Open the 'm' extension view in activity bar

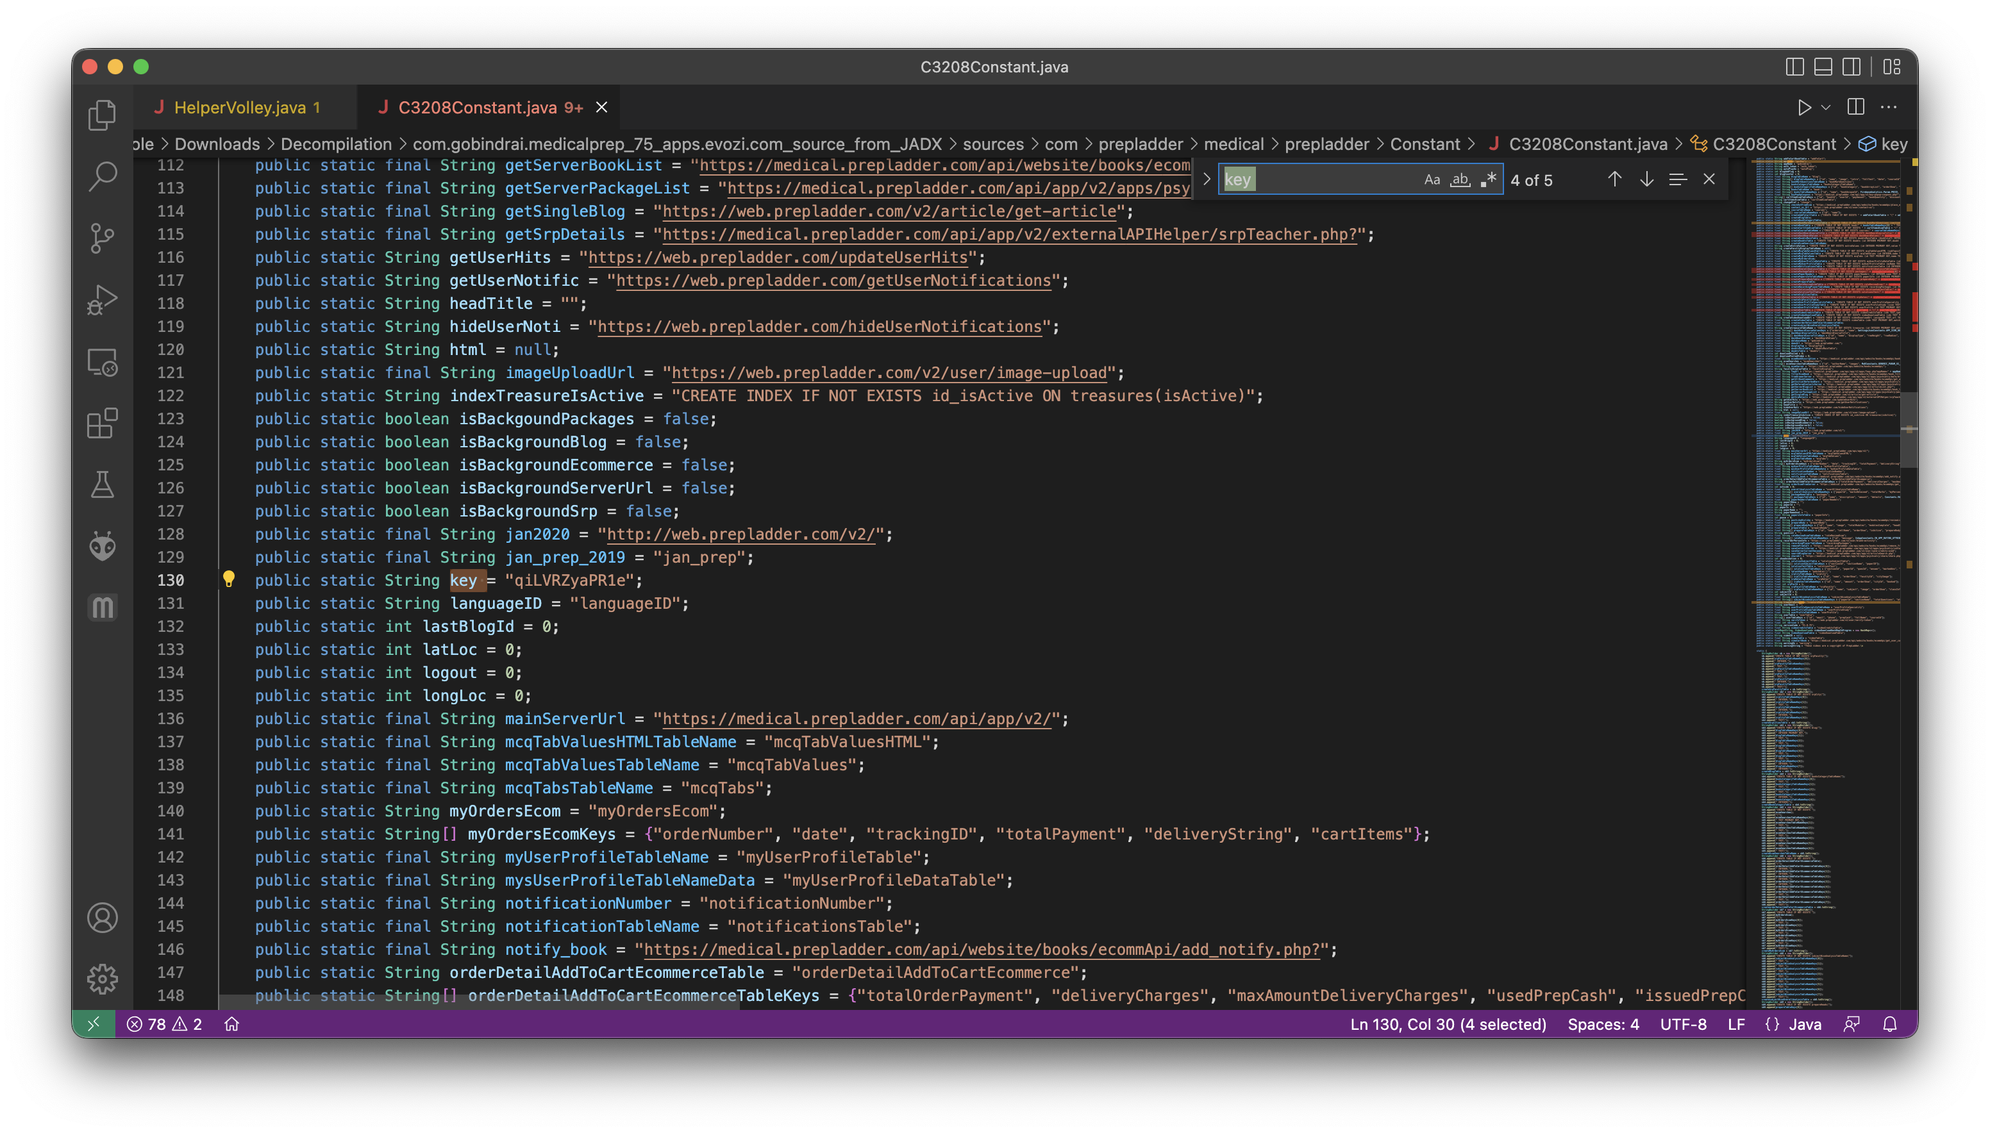[x=102, y=608]
